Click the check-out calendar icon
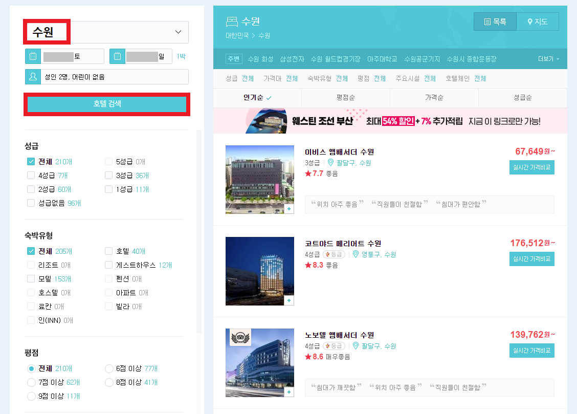This screenshot has width=577, height=414. (x=117, y=56)
